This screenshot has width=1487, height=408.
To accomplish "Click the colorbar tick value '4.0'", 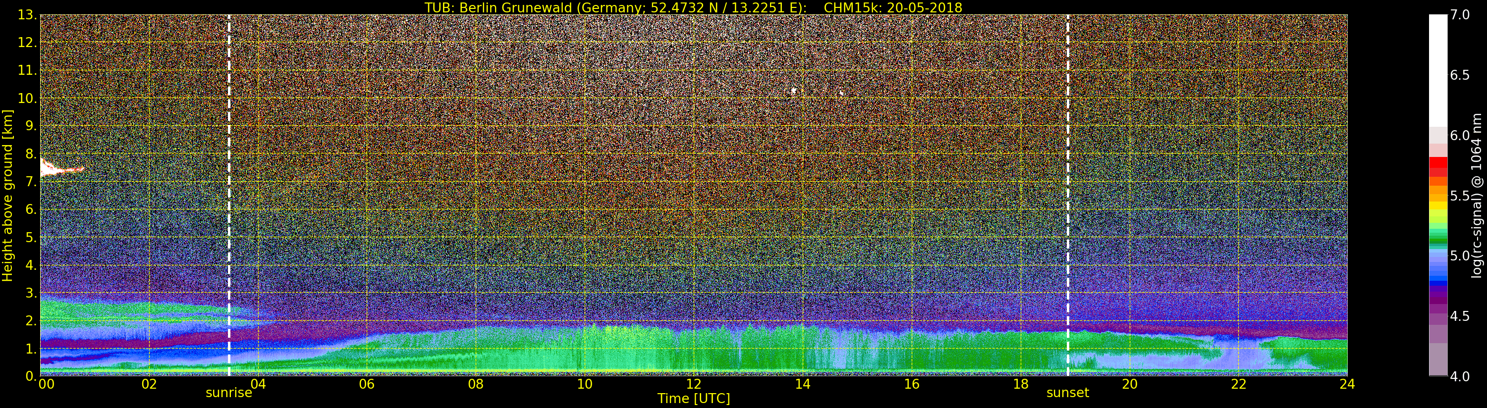I will (x=1459, y=376).
